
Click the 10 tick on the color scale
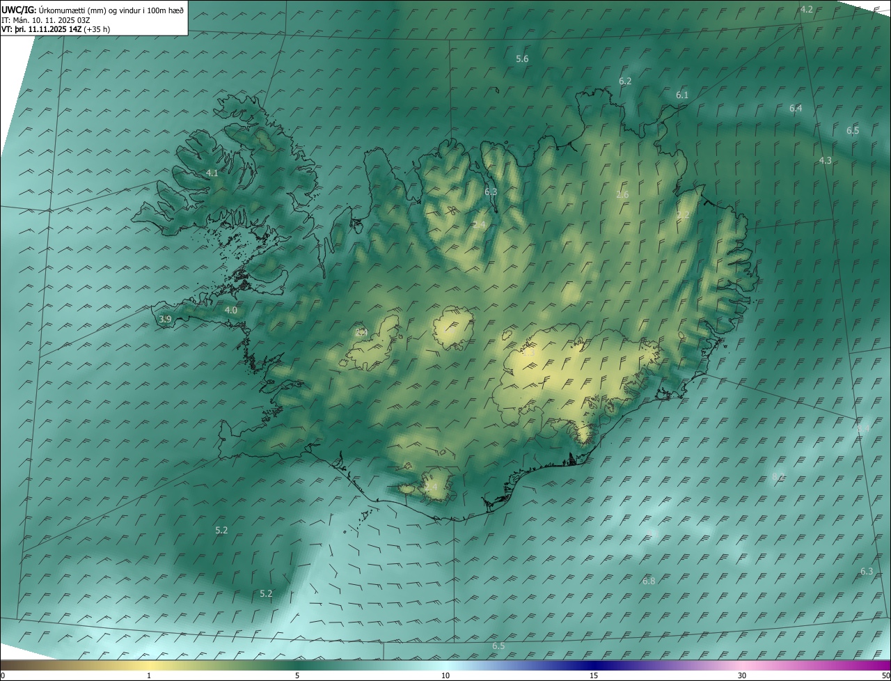click(x=445, y=676)
